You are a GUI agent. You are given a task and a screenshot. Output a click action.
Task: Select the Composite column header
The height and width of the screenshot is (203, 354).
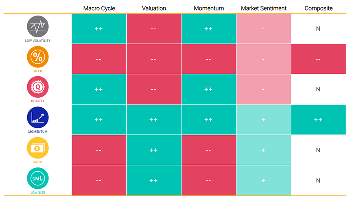(x=318, y=8)
